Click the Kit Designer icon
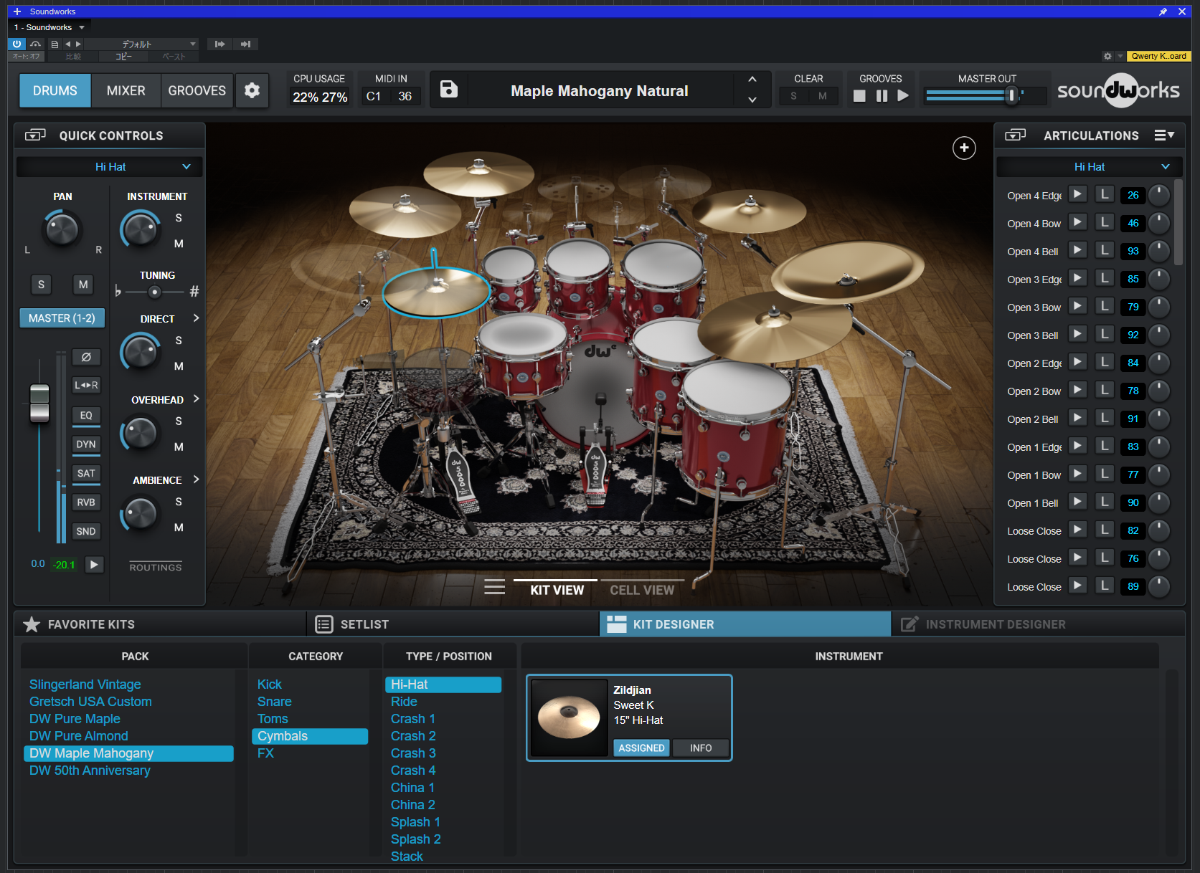This screenshot has height=873, width=1200. click(617, 624)
